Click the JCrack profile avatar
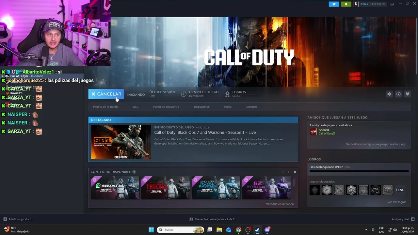The height and width of the screenshot is (235, 418). pyautogui.click(x=357, y=4)
